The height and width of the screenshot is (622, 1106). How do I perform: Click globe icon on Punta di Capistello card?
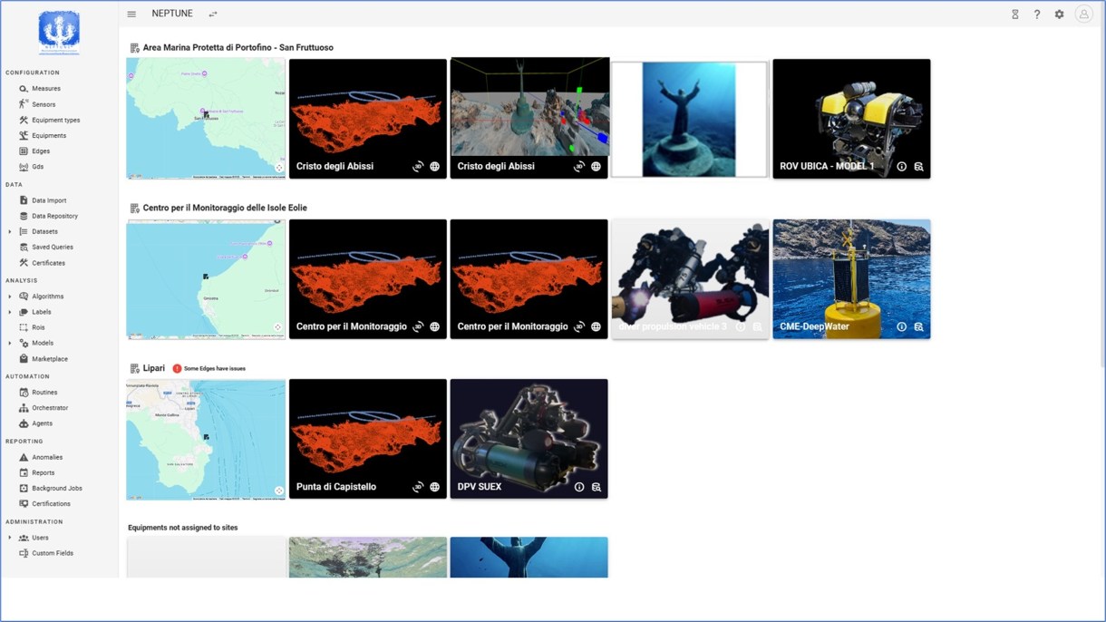click(x=435, y=487)
